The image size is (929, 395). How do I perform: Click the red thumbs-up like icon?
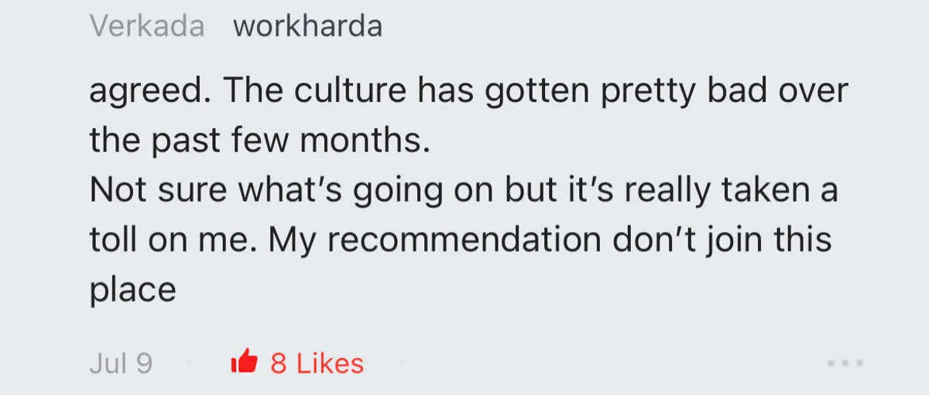(244, 362)
